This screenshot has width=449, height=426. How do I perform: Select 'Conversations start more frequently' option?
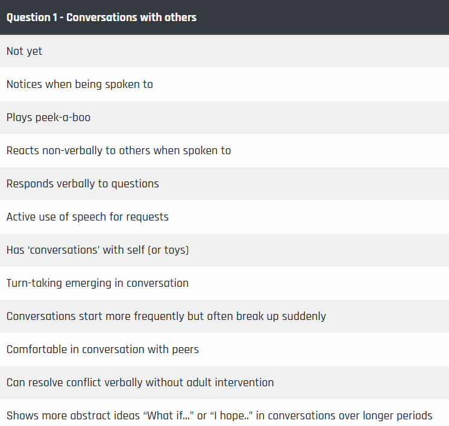click(x=224, y=316)
